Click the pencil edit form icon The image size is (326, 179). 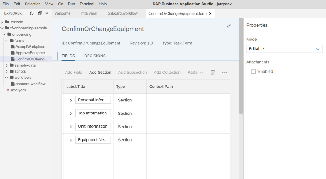coord(229,26)
